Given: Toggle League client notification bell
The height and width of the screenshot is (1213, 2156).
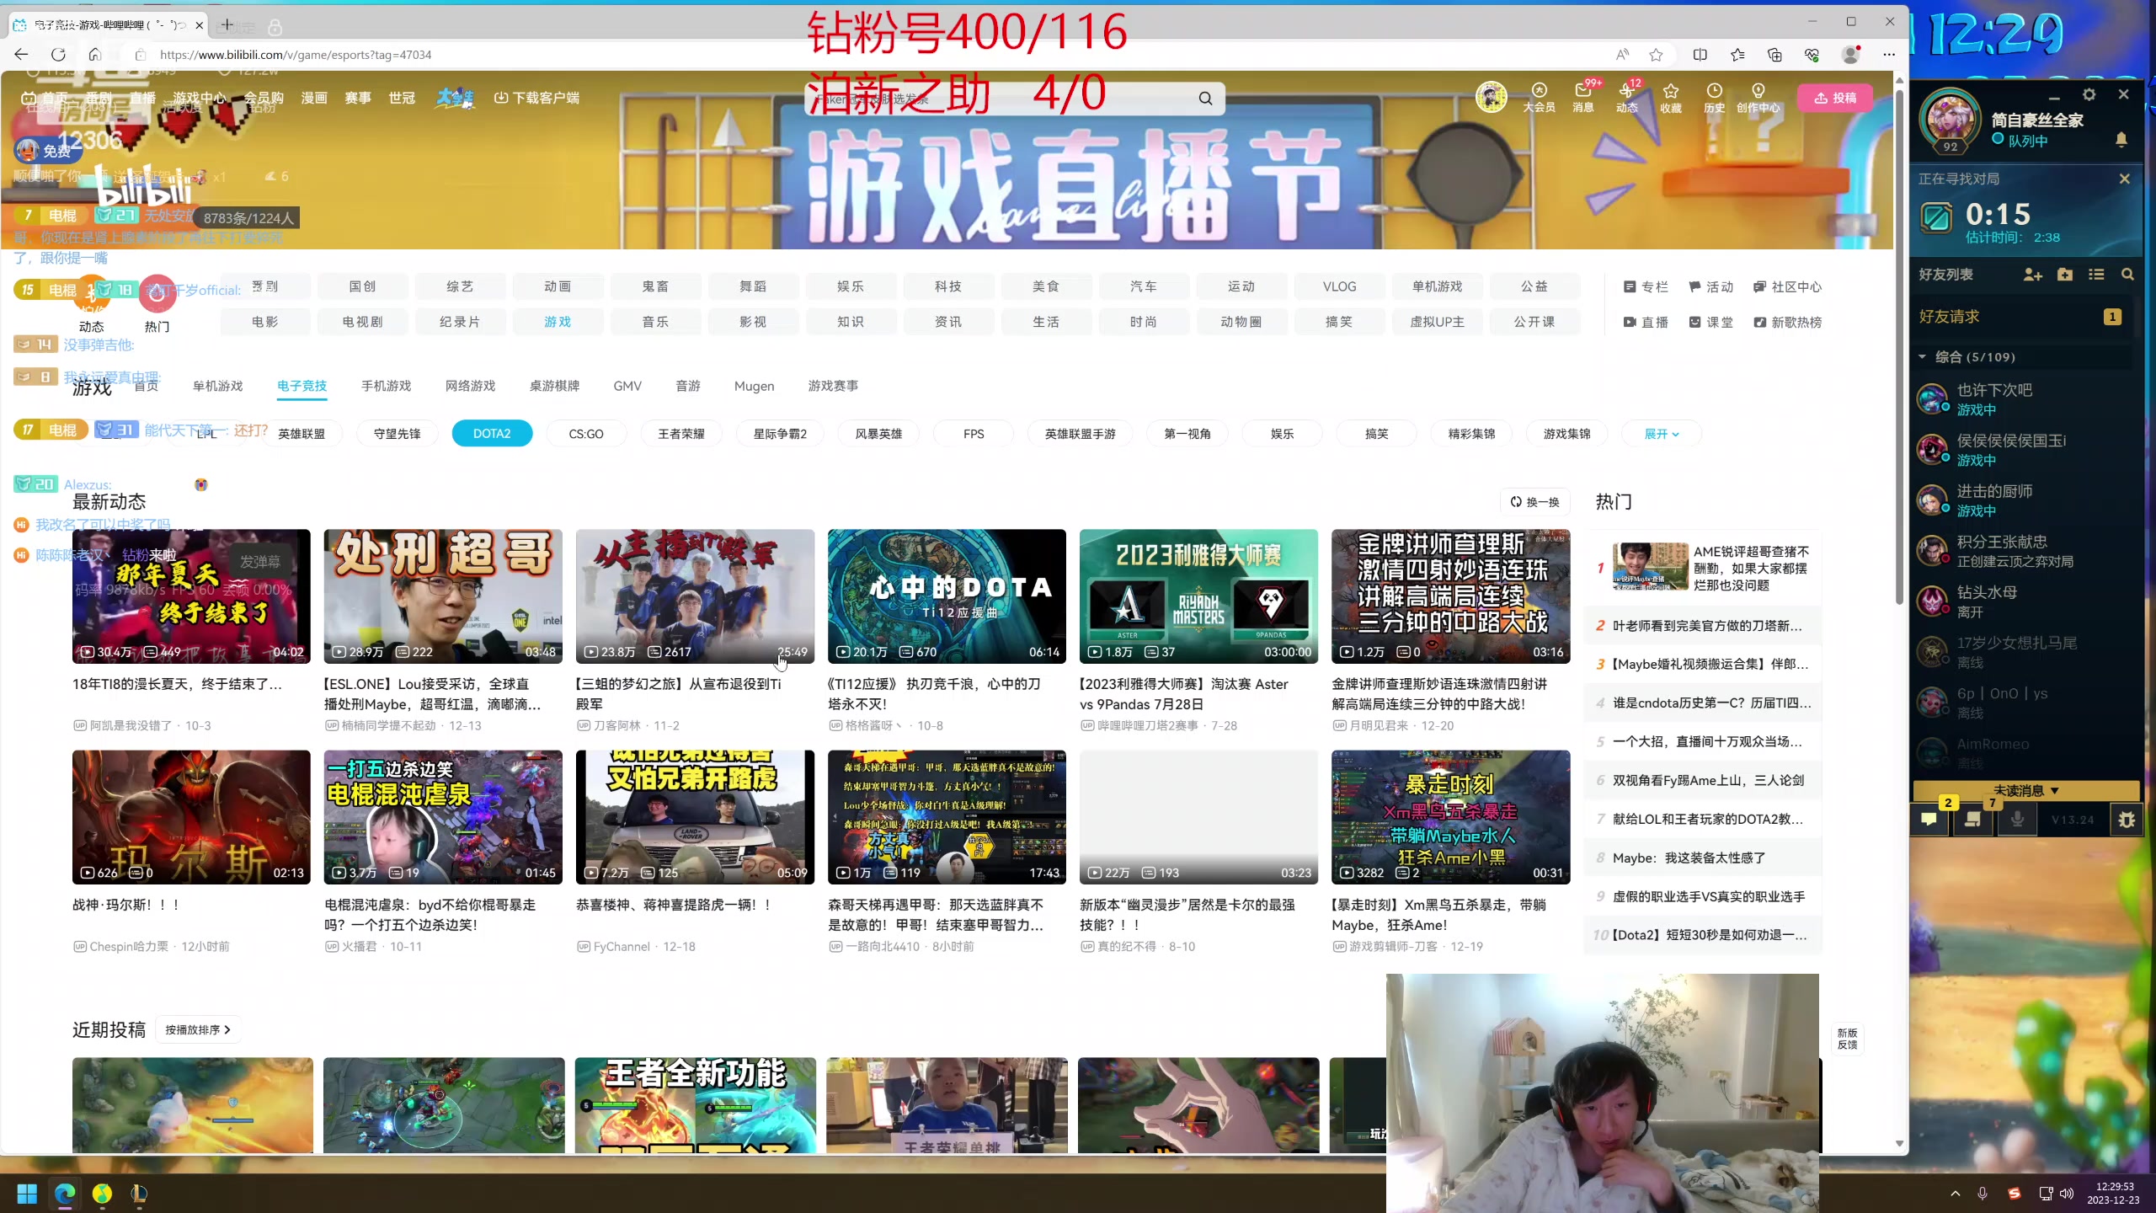Looking at the screenshot, I should click(x=2121, y=140).
